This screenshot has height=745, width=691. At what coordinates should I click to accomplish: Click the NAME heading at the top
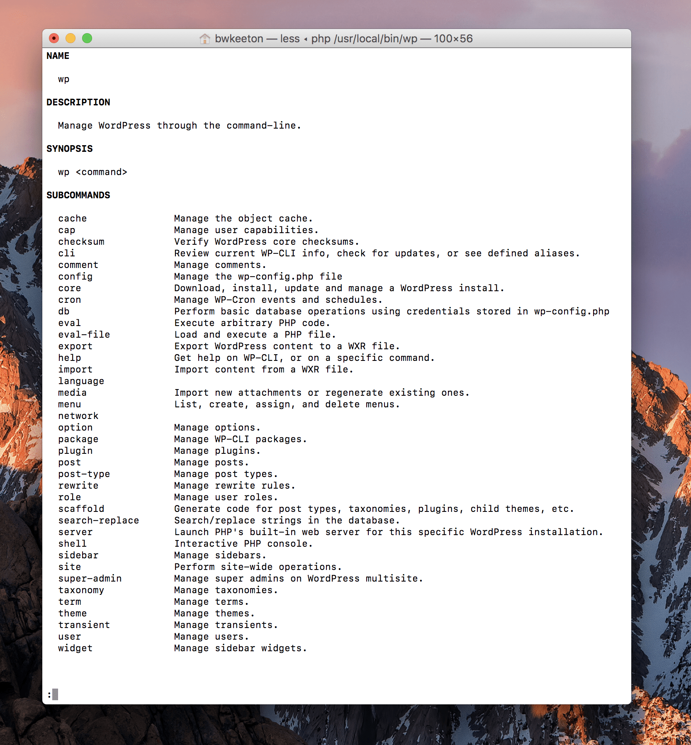tap(58, 56)
